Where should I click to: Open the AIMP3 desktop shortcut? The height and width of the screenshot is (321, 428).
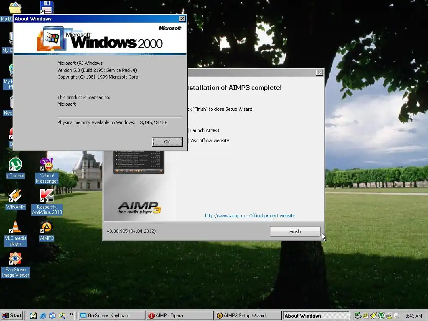(47, 231)
